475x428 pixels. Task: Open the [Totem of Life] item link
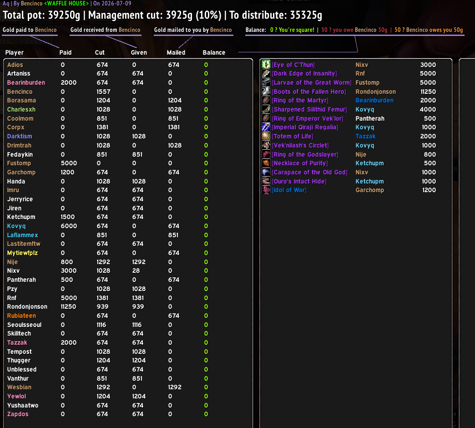pos(293,137)
